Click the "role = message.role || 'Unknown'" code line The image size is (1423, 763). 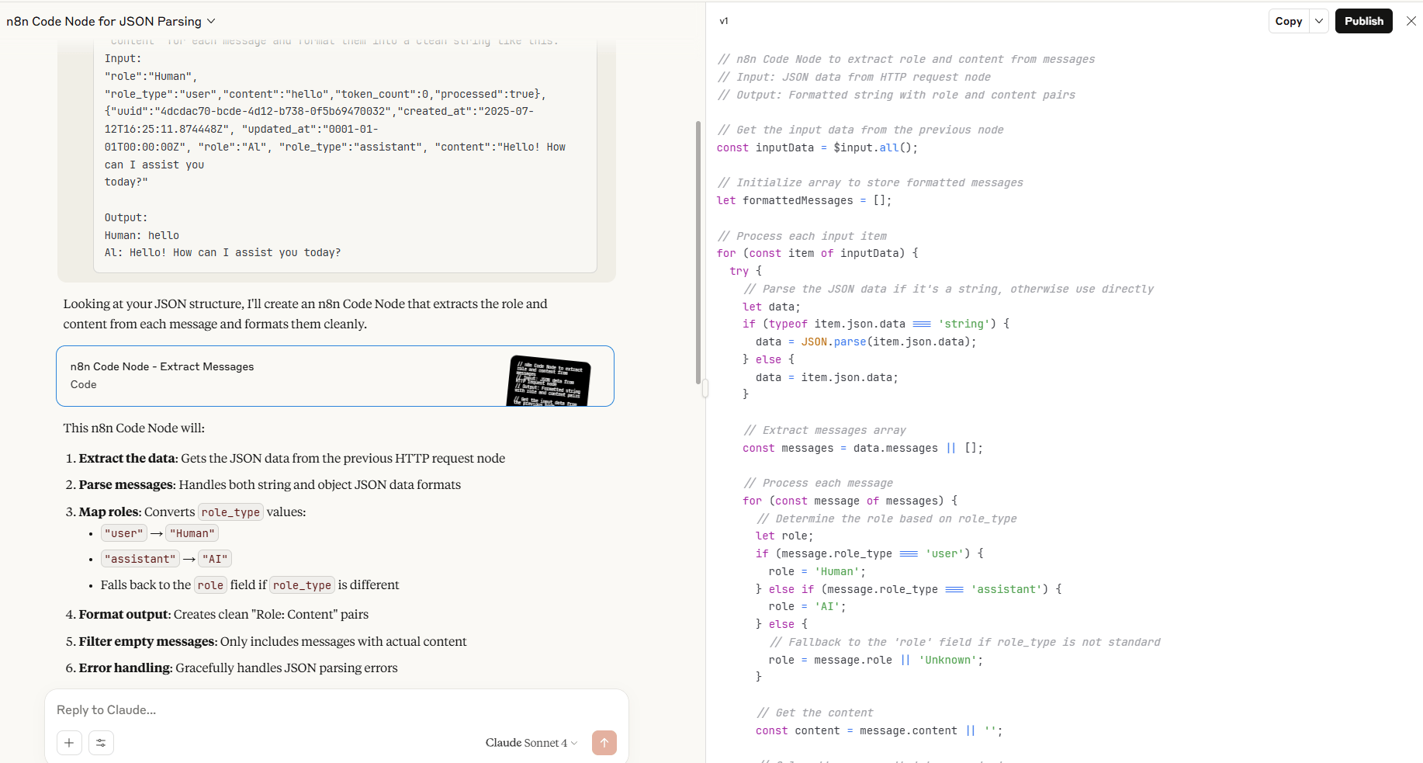876,660
